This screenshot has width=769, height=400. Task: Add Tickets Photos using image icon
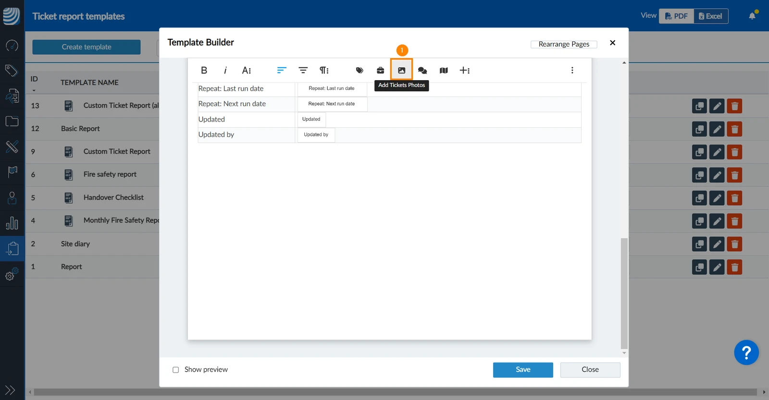pyautogui.click(x=401, y=70)
